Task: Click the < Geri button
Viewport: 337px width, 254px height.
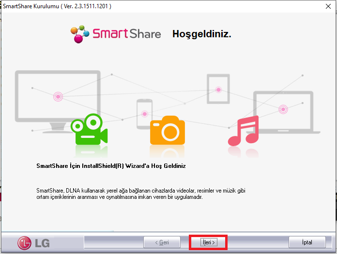Action: (162, 242)
